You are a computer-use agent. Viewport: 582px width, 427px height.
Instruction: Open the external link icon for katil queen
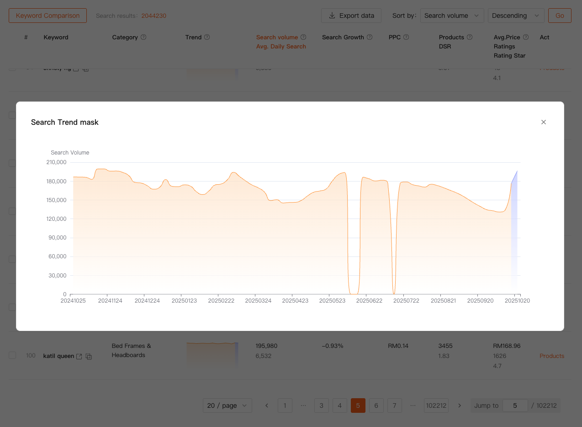(x=79, y=356)
